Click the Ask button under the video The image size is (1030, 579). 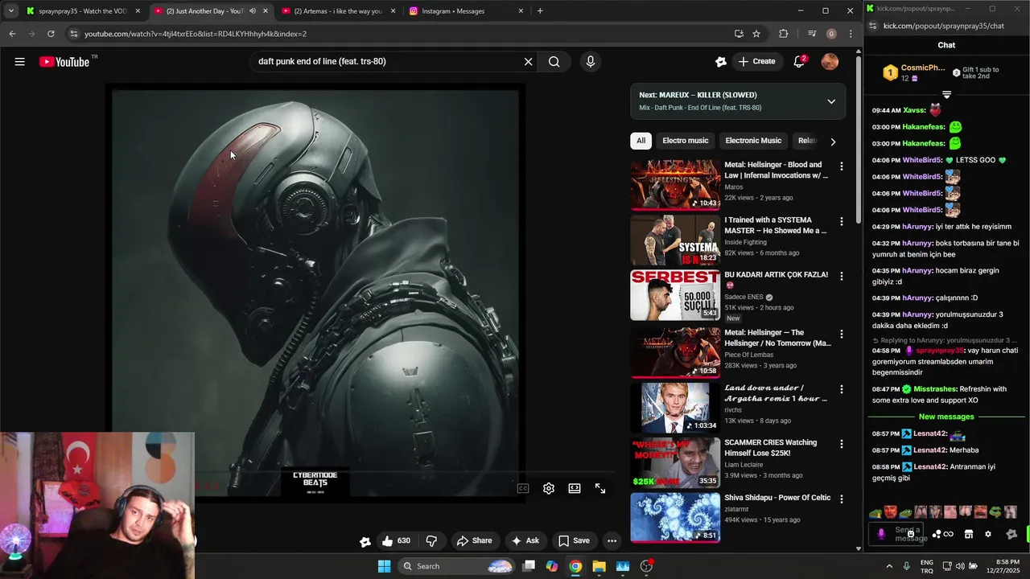pyautogui.click(x=525, y=541)
